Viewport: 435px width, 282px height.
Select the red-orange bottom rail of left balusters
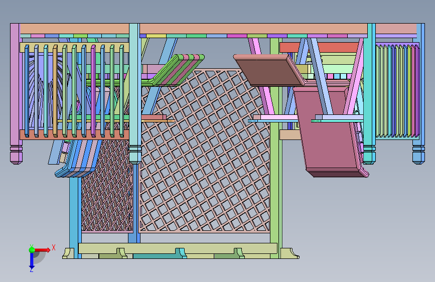[x=74, y=134]
